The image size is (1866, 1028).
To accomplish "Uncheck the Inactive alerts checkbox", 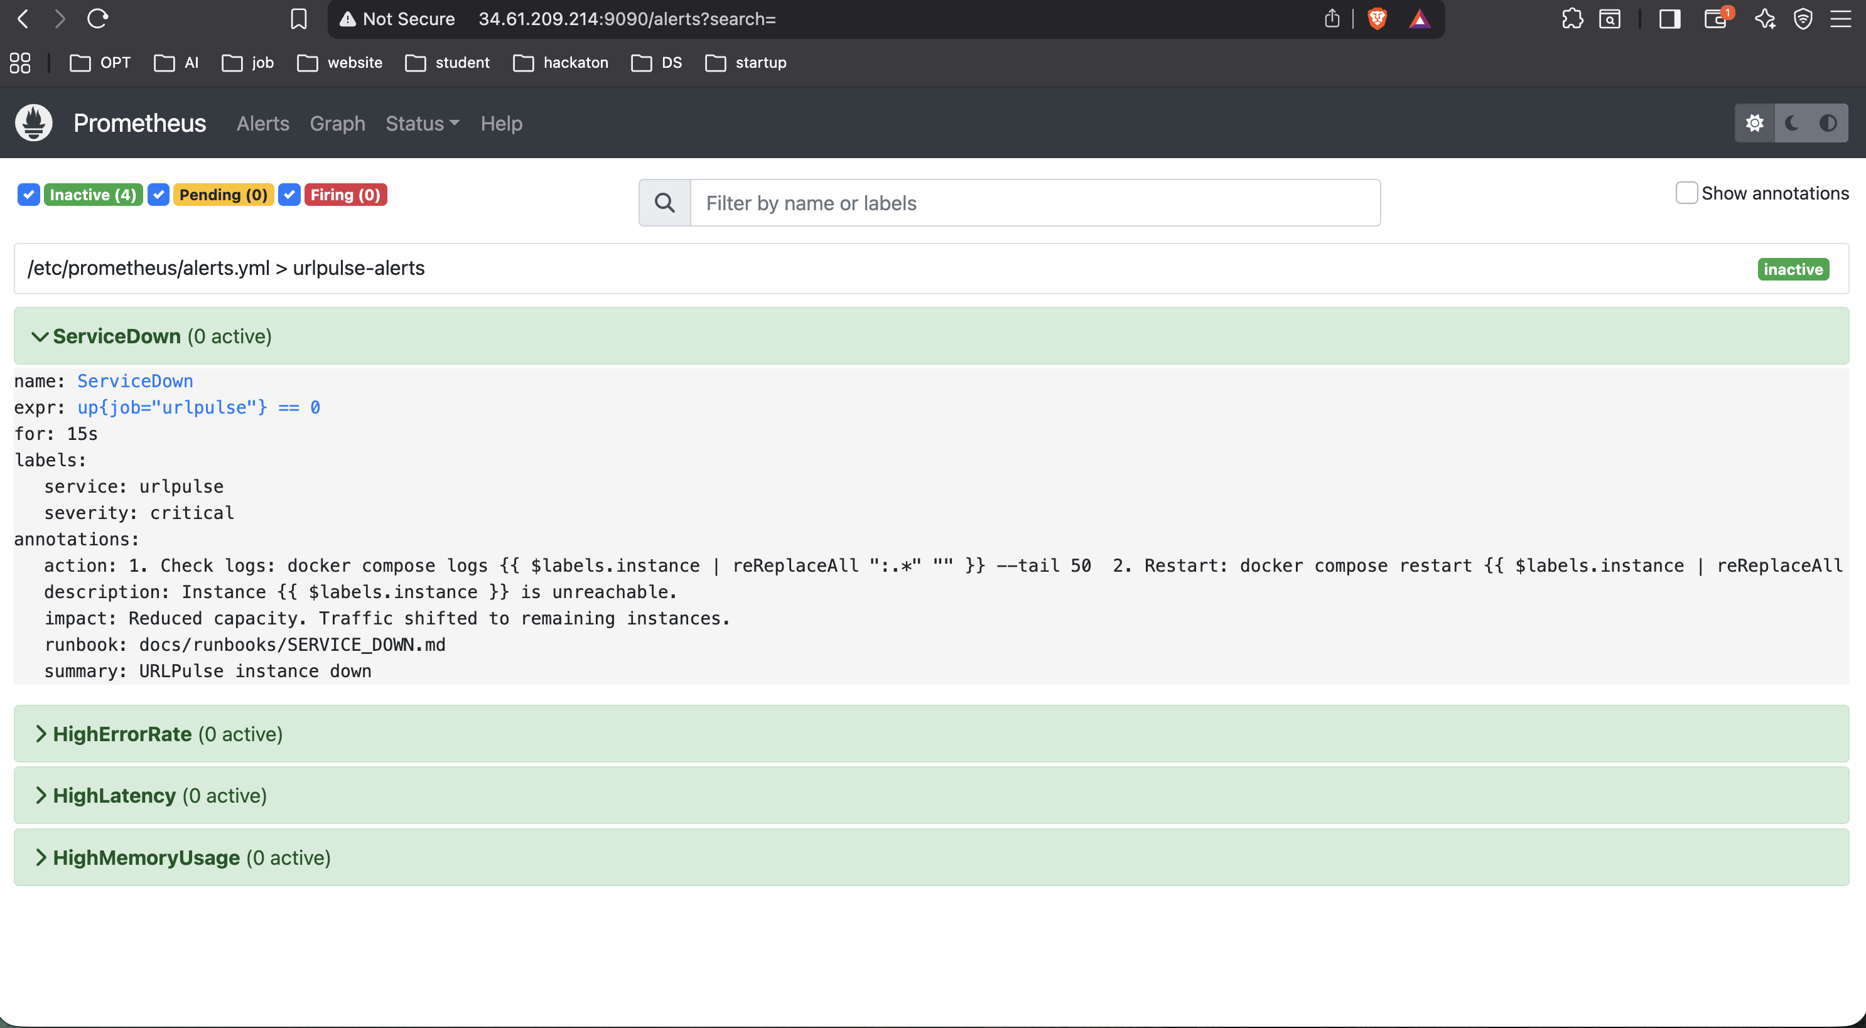I will [x=28, y=195].
